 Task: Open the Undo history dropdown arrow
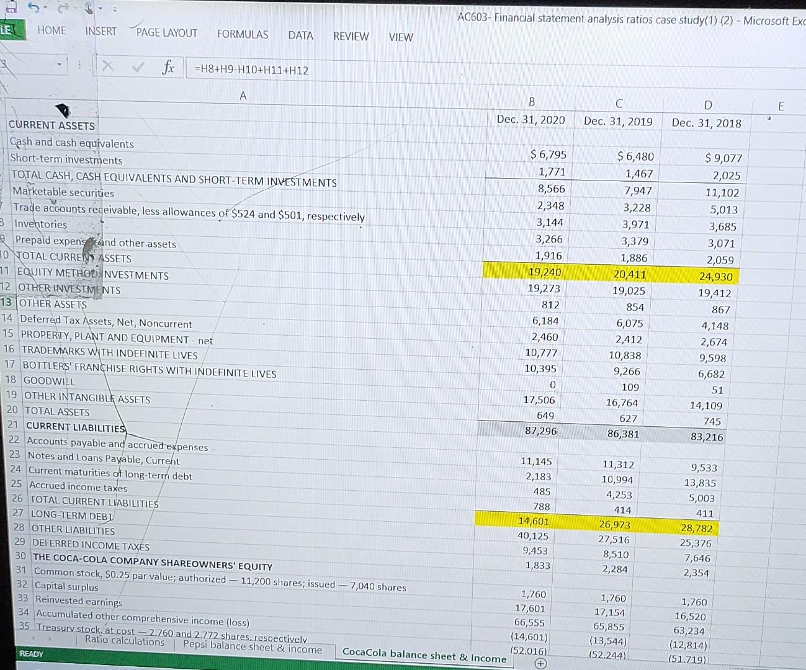coord(45,7)
